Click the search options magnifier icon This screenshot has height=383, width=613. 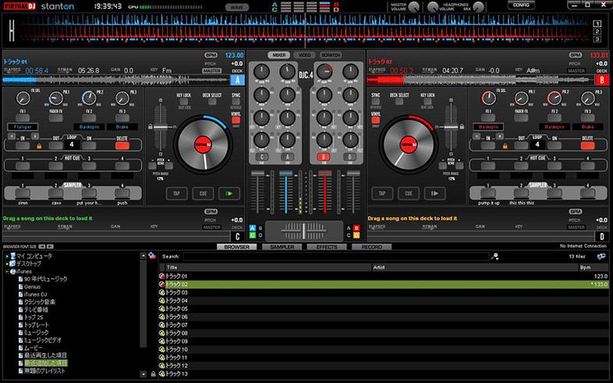pos(494,257)
